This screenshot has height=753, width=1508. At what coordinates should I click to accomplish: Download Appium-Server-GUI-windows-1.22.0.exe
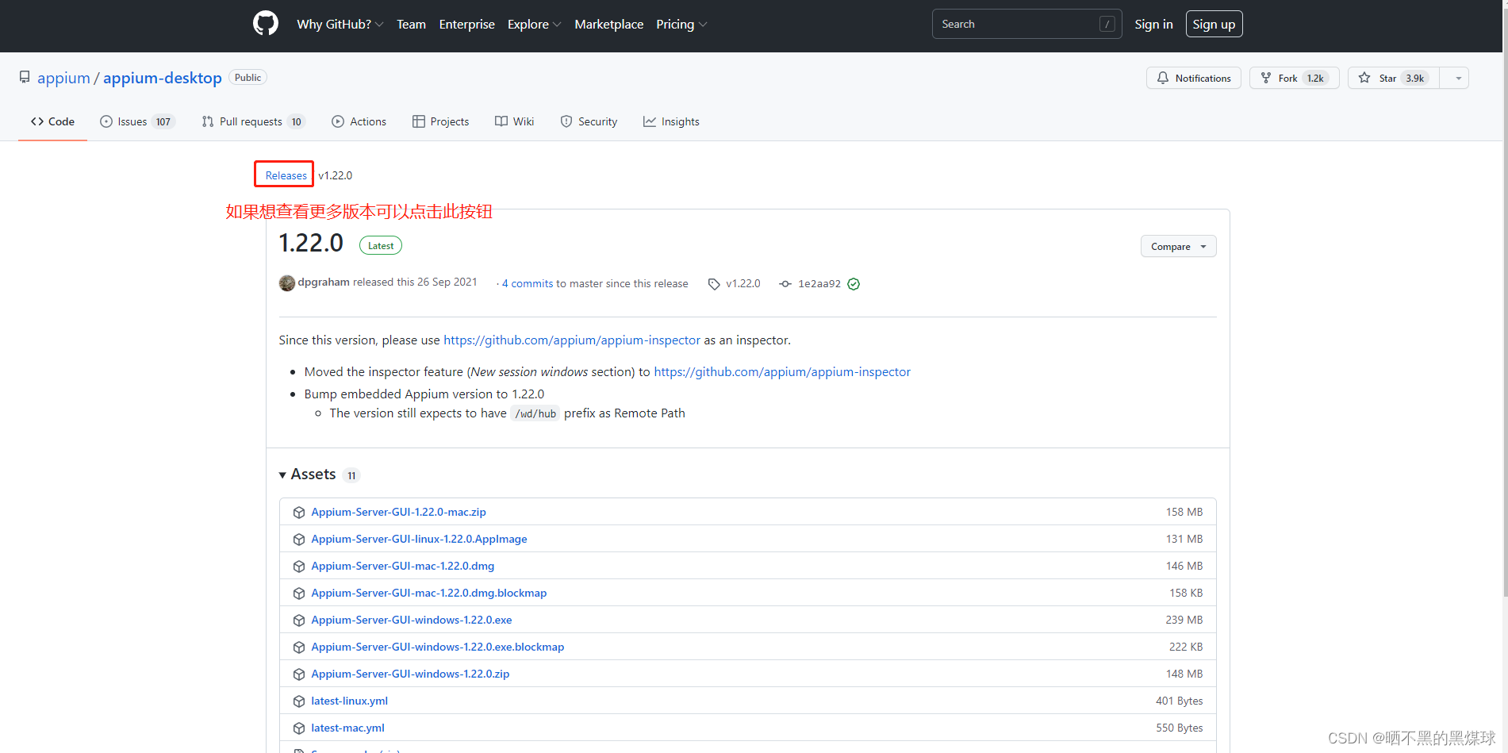coord(411,620)
